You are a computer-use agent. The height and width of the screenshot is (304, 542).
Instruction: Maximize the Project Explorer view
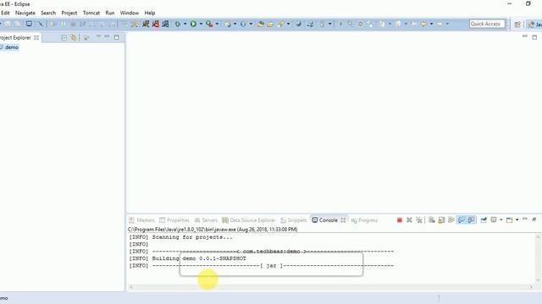(x=117, y=37)
